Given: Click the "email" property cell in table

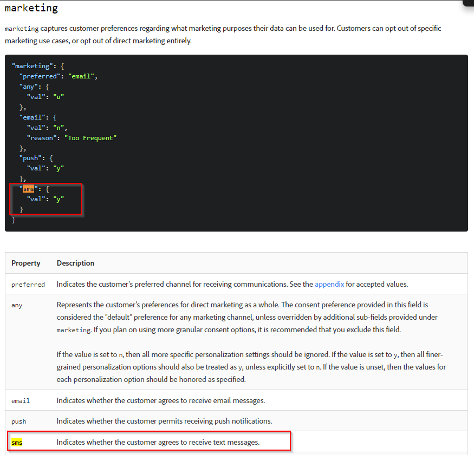Looking at the screenshot, I should [x=21, y=401].
